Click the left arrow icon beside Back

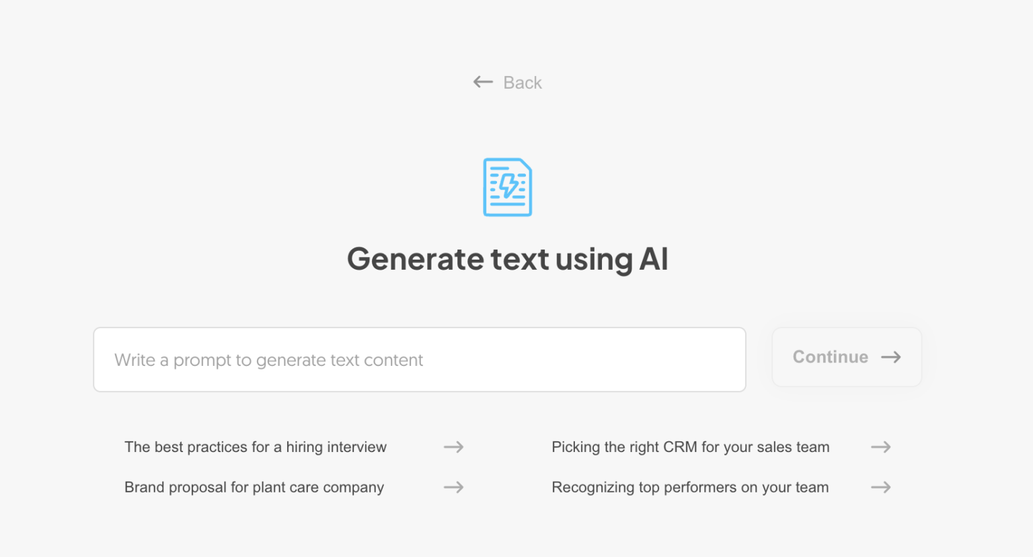click(x=483, y=82)
